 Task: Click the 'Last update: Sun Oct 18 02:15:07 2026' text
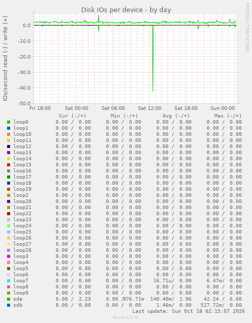click(x=189, y=311)
